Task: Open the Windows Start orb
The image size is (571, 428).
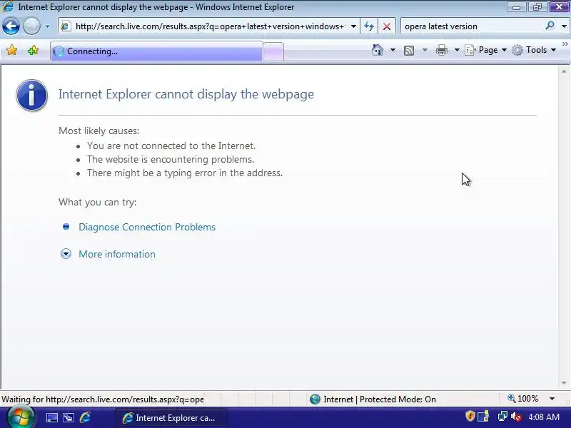Action: 21,417
